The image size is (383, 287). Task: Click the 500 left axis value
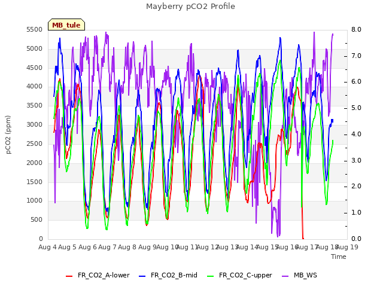tap(37, 220)
